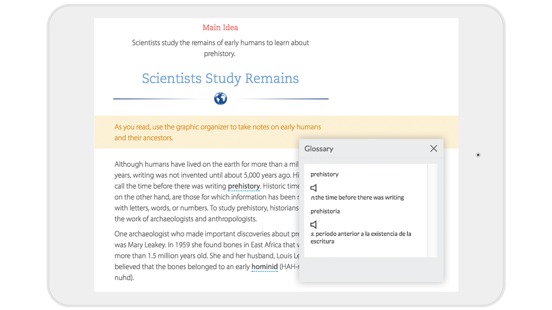552x310 pixels.
Task: Click the Scientists Study Remains title
Action: 220,78
